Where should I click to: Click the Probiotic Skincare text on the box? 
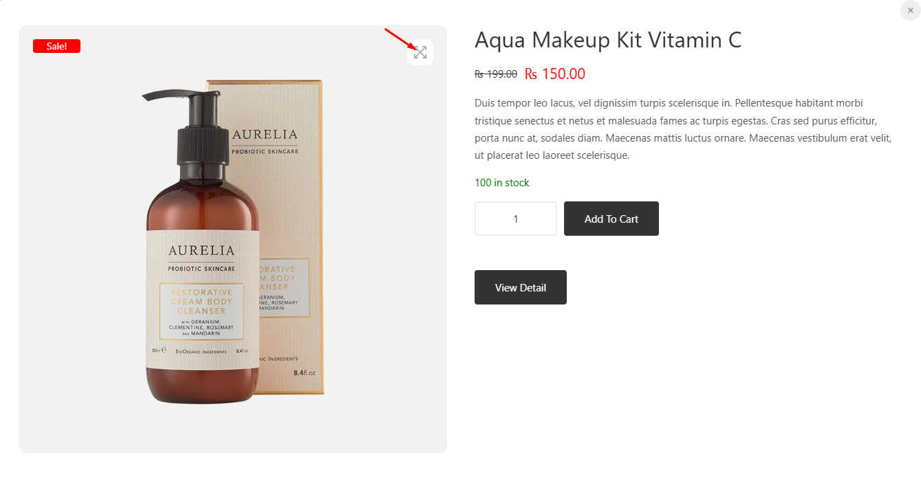tap(265, 151)
